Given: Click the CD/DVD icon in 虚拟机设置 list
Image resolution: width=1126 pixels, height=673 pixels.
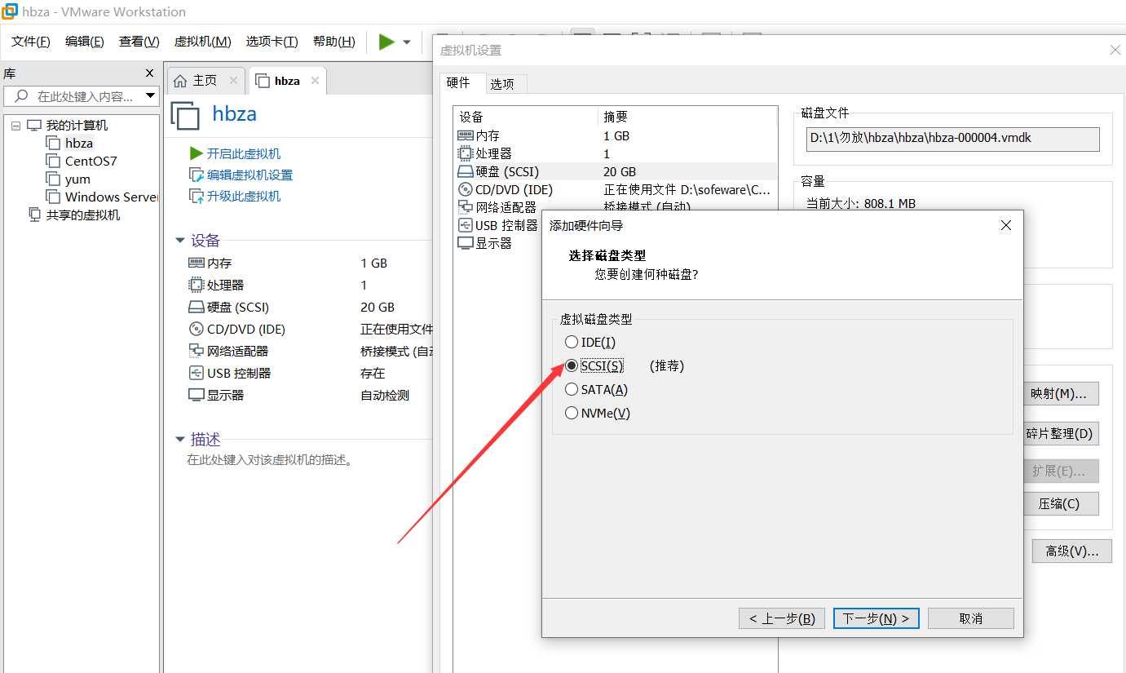Looking at the screenshot, I should (x=466, y=189).
